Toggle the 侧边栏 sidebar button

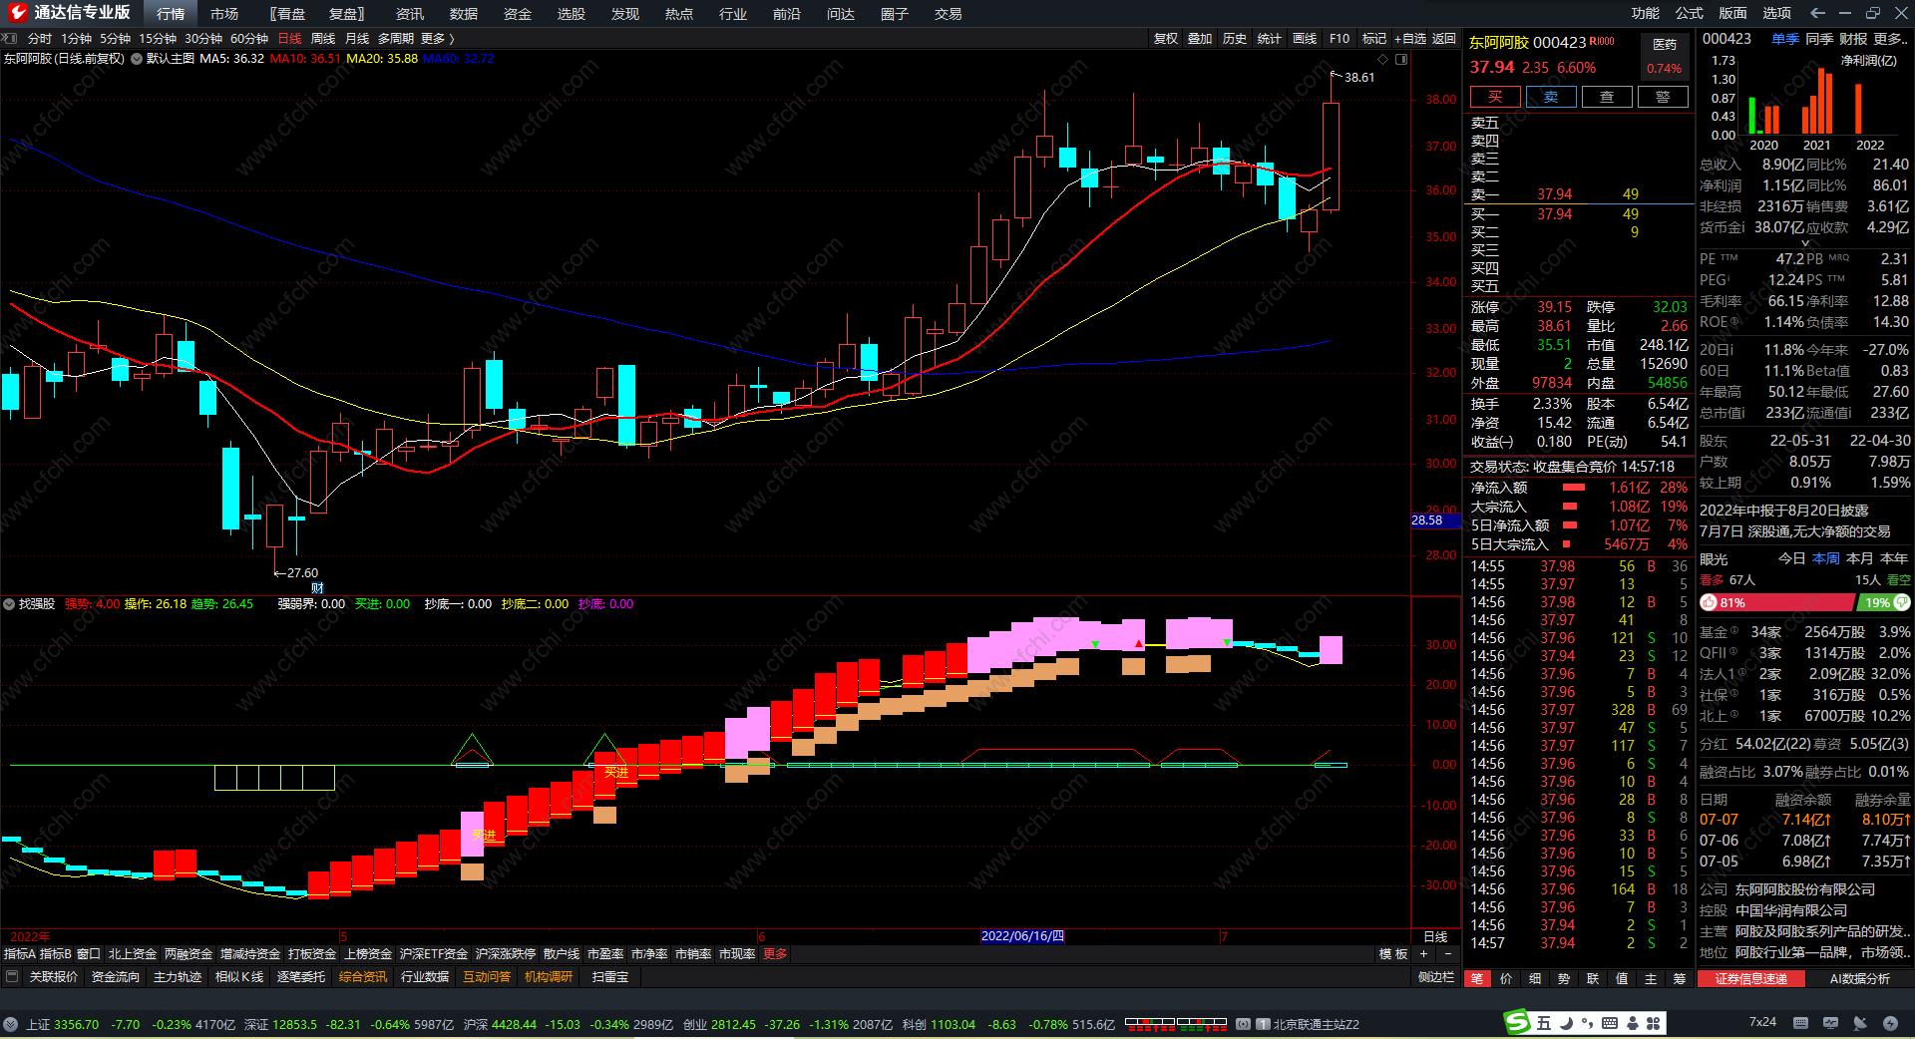pyautogui.click(x=1436, y=977)
